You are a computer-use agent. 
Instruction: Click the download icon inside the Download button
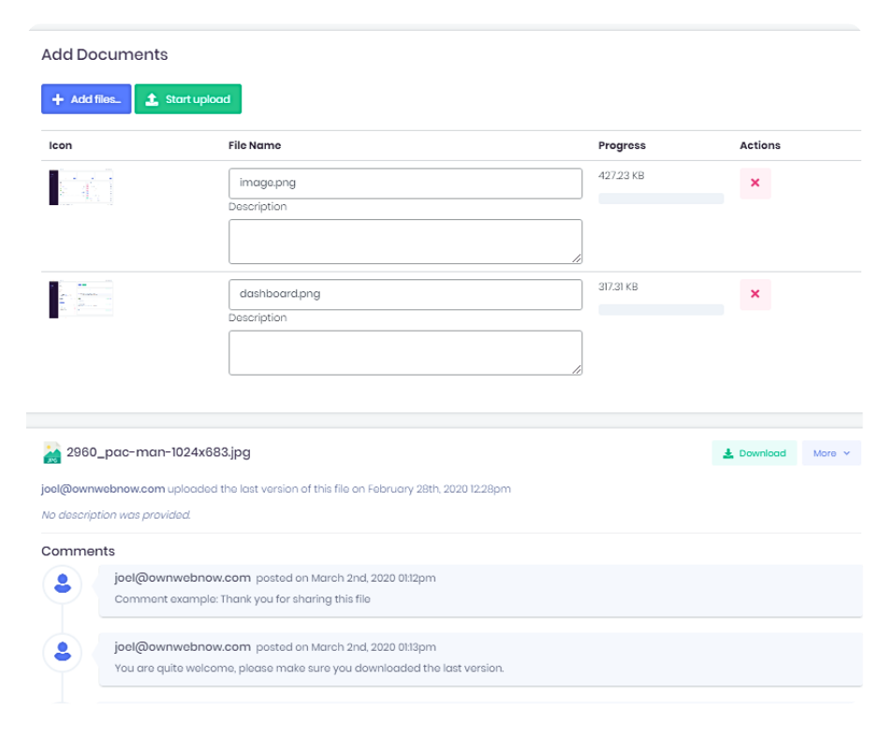728,452
